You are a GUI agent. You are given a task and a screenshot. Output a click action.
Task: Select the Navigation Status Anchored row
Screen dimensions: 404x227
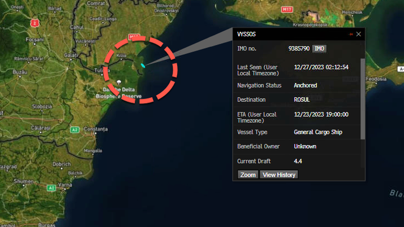[297, 85]
